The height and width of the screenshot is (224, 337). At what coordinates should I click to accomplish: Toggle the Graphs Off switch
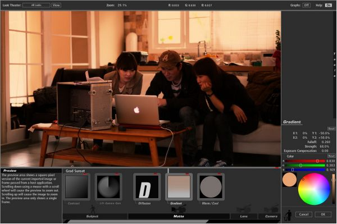click(x=307, y=5)
